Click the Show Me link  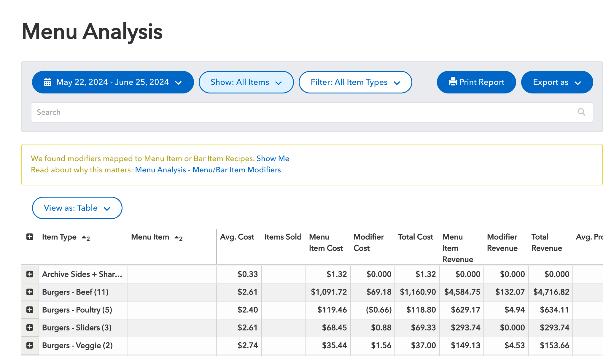pyautogui.click(x=273, y=158)
